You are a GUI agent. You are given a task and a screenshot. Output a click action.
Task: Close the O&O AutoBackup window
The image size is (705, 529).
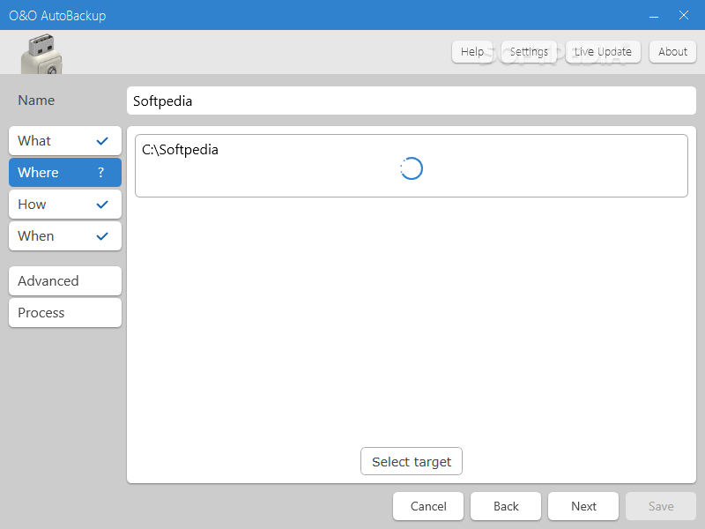[x=684, y=15]
